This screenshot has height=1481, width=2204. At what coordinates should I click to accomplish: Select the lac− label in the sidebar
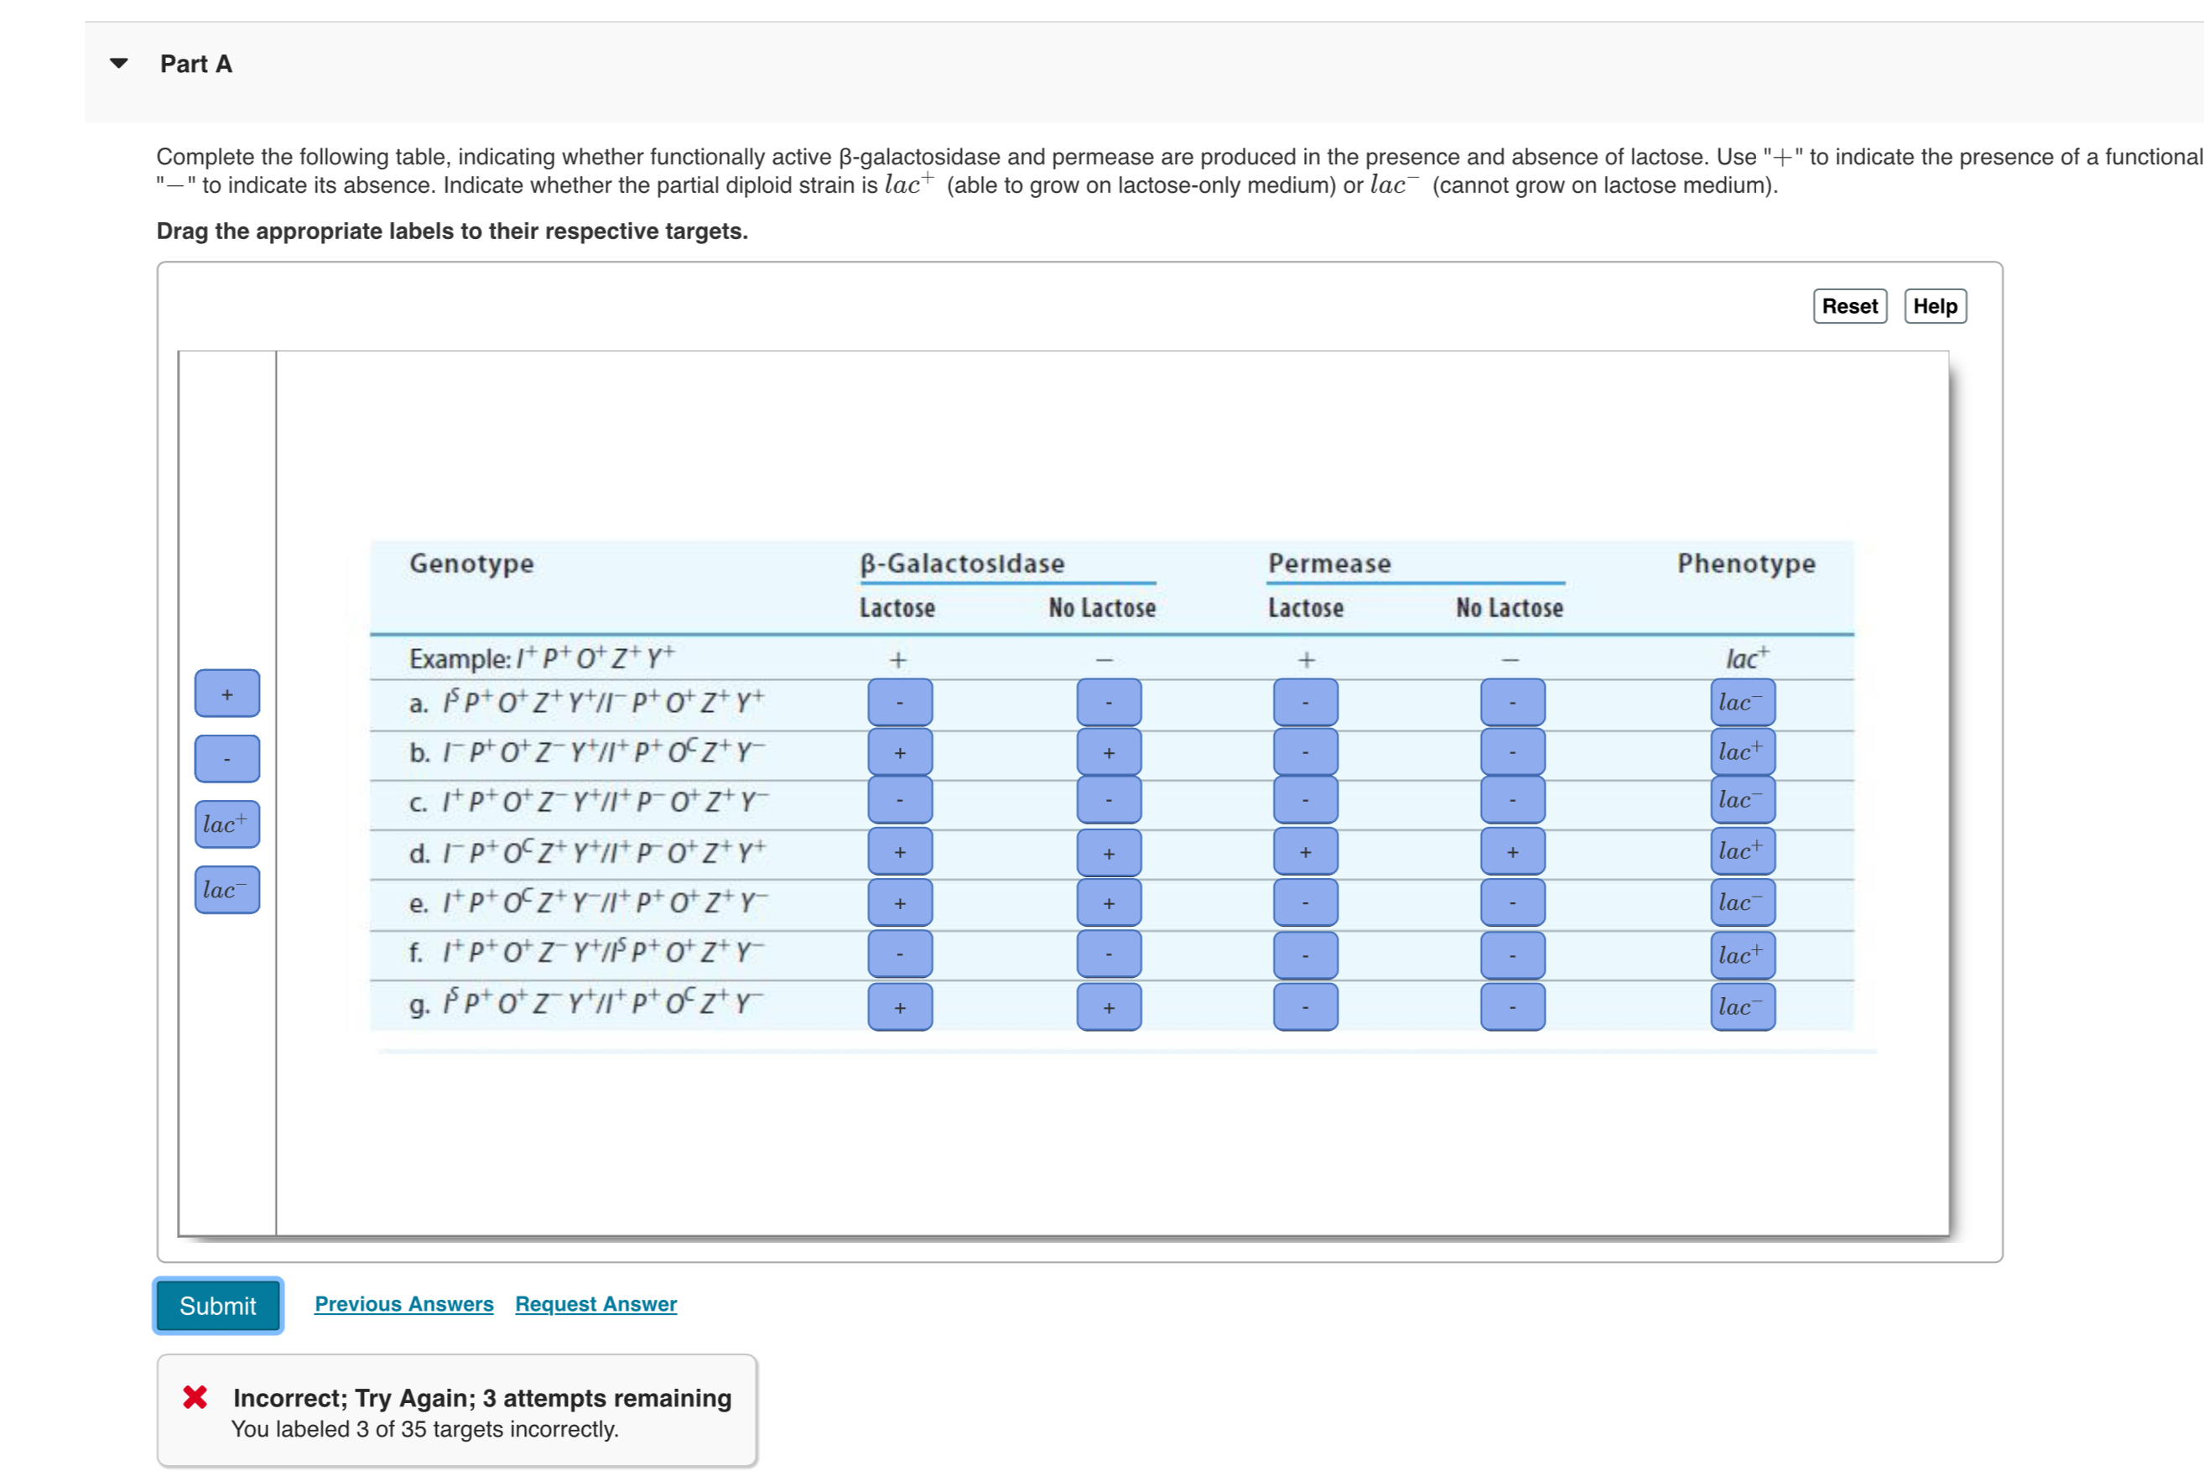pyautogui.click(x=226, y=890)
